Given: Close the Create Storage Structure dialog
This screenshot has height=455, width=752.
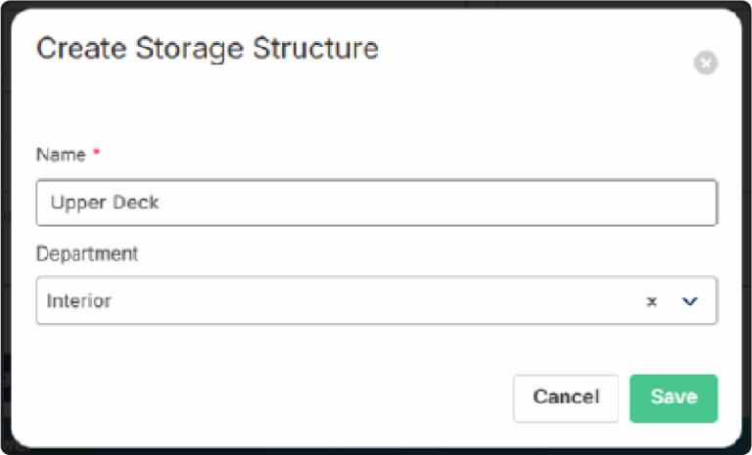Looking at the screenshot, I should coord(705,63).
